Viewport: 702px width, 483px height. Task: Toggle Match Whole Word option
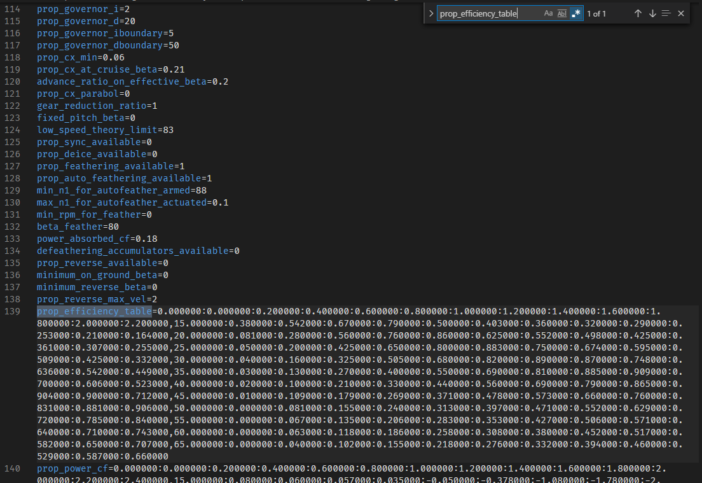point(562,13)
